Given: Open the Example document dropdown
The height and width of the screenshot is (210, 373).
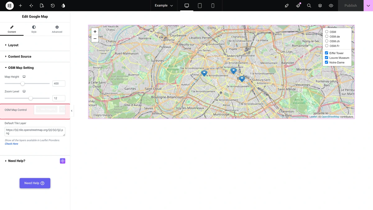Looking at the screenshot, I should (164, 6).
